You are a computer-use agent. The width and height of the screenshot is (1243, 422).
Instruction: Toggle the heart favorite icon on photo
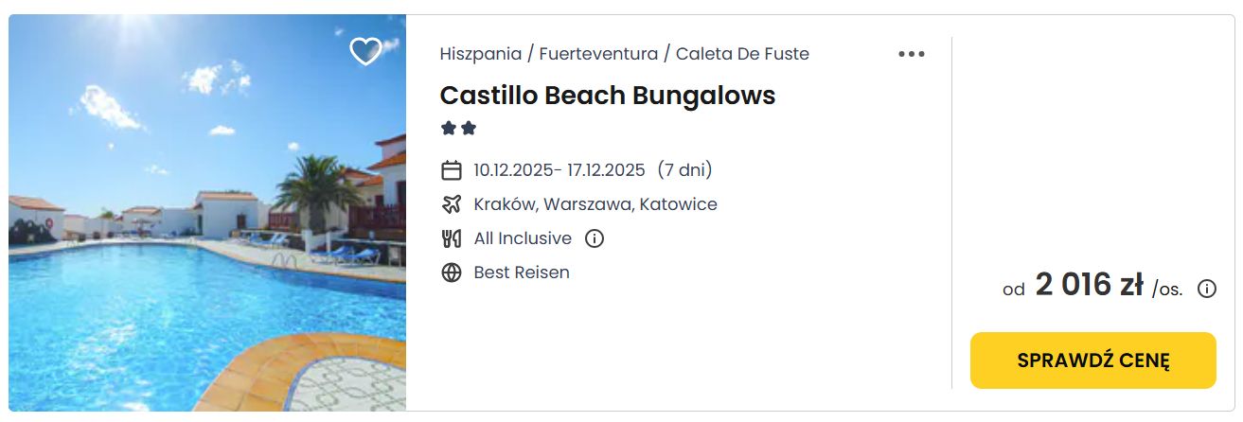[x=365, y=51]
